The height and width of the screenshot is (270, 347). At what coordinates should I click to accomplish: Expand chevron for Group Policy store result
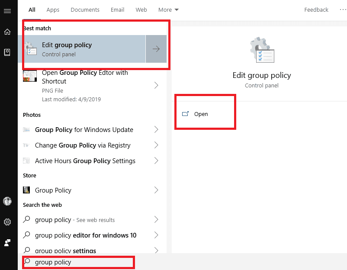click(x=156, y=190)
